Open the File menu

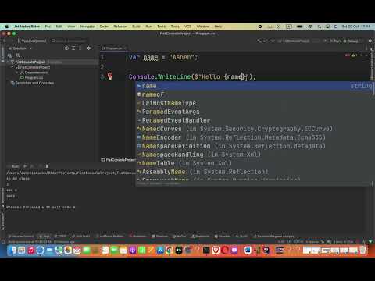(x=48, y=27)
